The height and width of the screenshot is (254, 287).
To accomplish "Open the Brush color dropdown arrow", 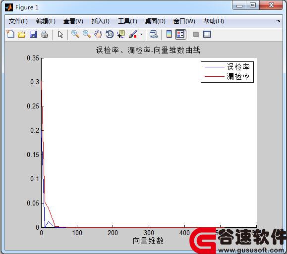I will click(x=141, y=34).
